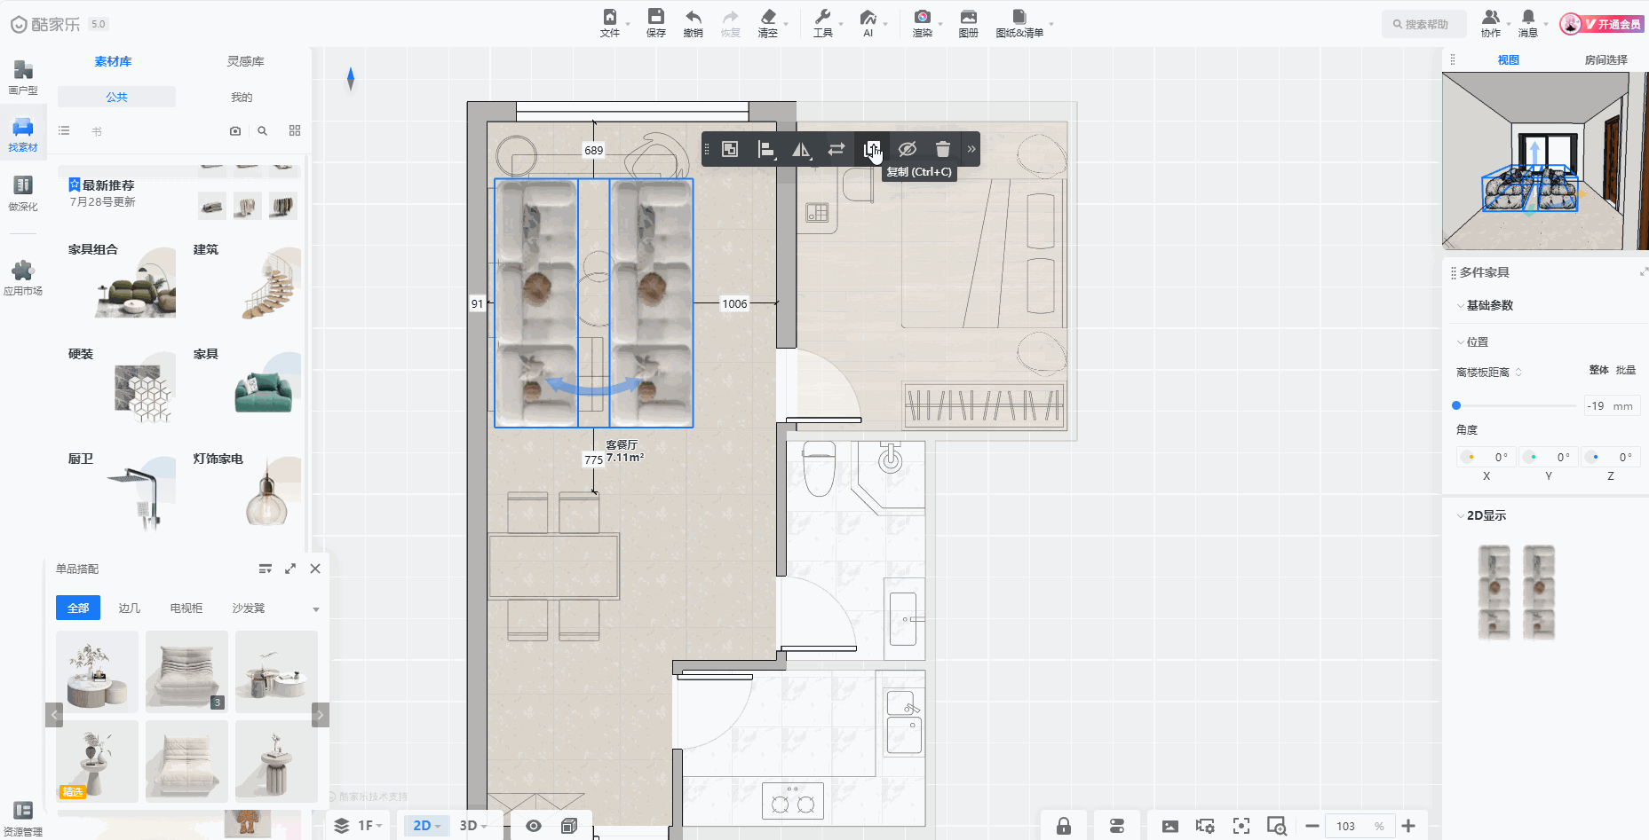This screenshot has height=840, width=1649.
Task: Click the align icon in floating toolbar
Action: [765, 149]
